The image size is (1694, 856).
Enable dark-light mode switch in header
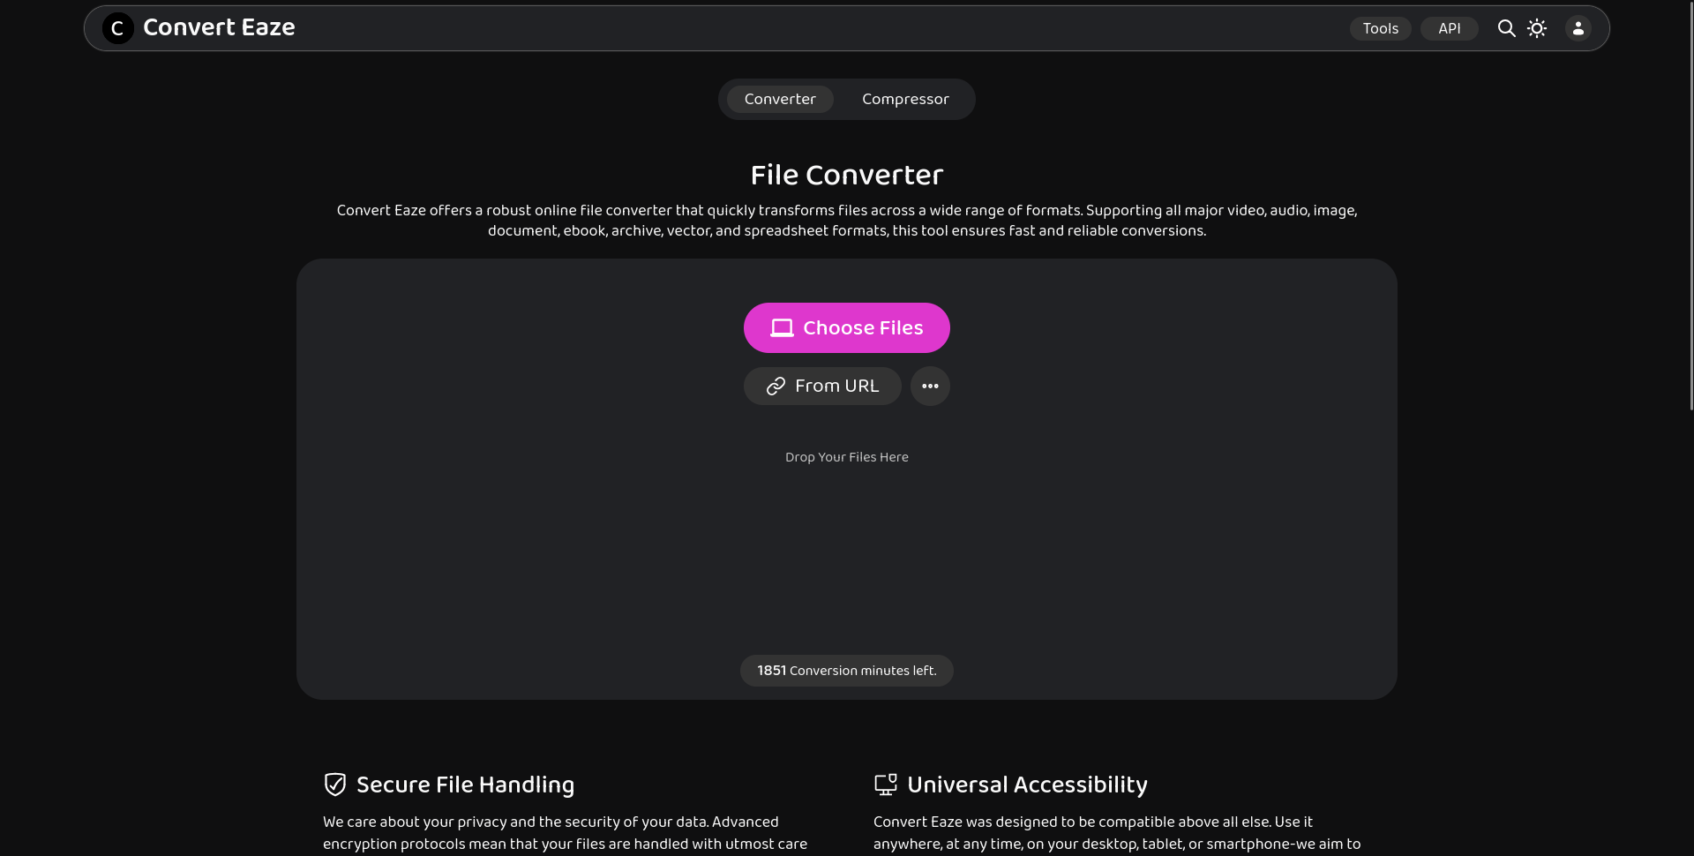point(1538,28)
